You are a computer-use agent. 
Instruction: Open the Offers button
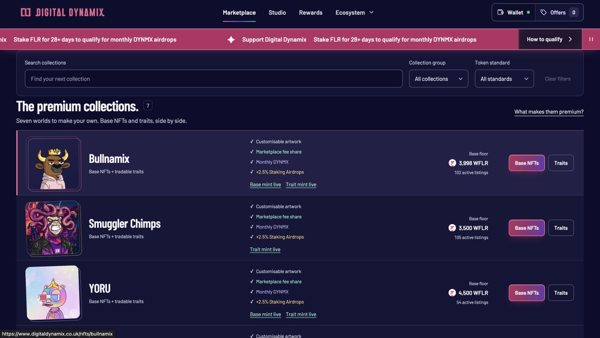tap(559, 12)
